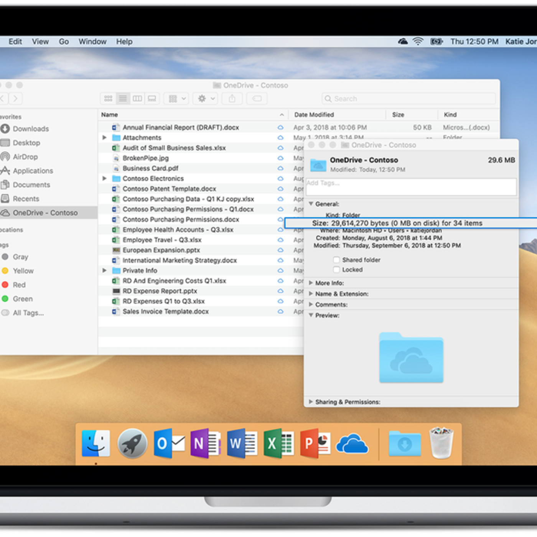Image resolution: width=537 pixels, height=537 pixels.
Task: Open the Go menu
Action: pos(64,41)
